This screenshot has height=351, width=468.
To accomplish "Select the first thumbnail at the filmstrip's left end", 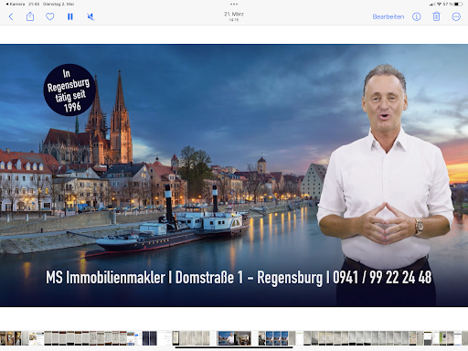I will point(3,338).
